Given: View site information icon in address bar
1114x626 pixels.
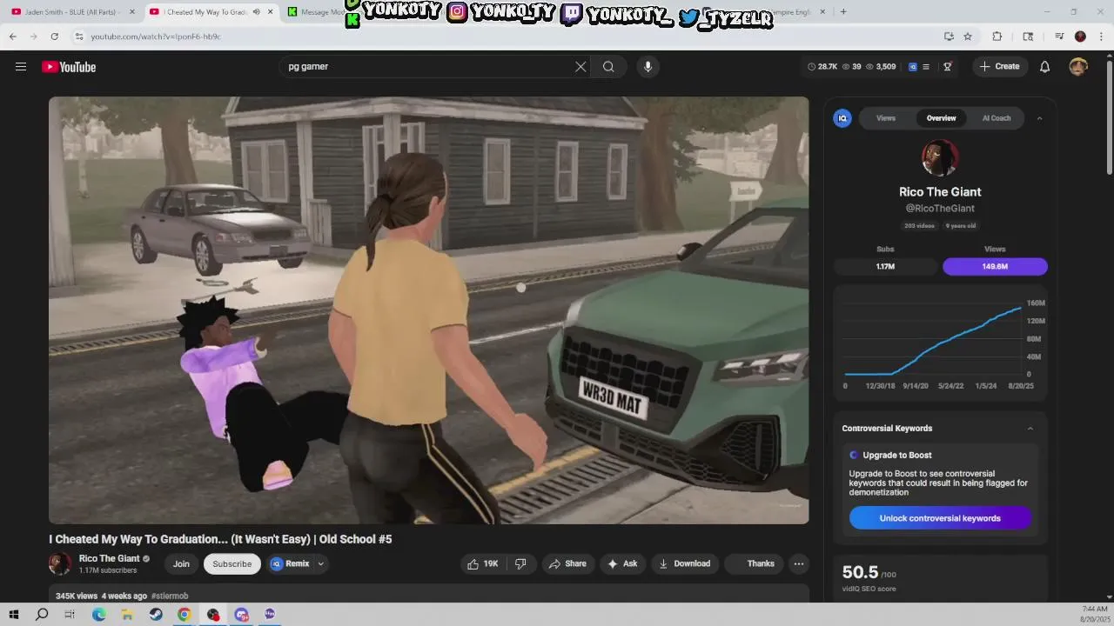Looking at the screenshot, I should point(79,37).
